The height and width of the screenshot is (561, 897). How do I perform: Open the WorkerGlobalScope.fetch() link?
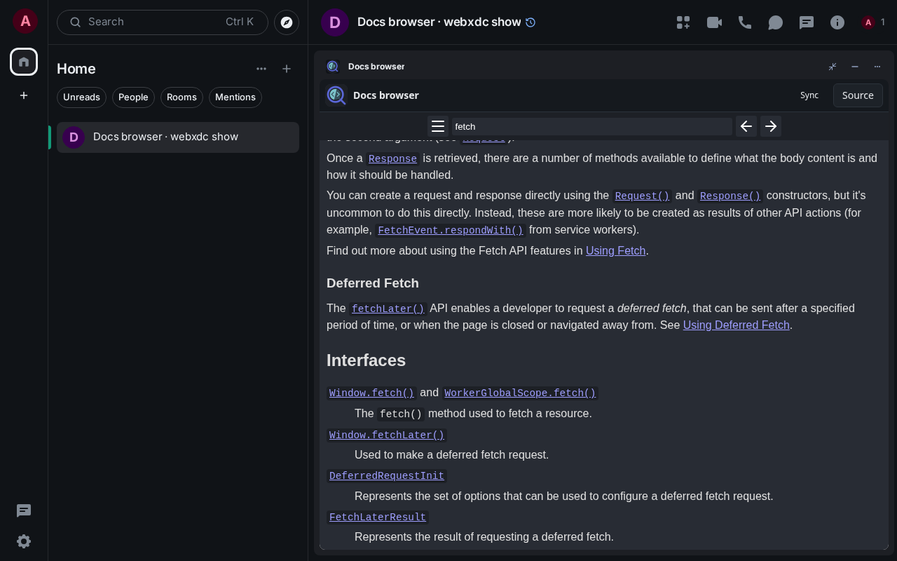pos(520,393)
